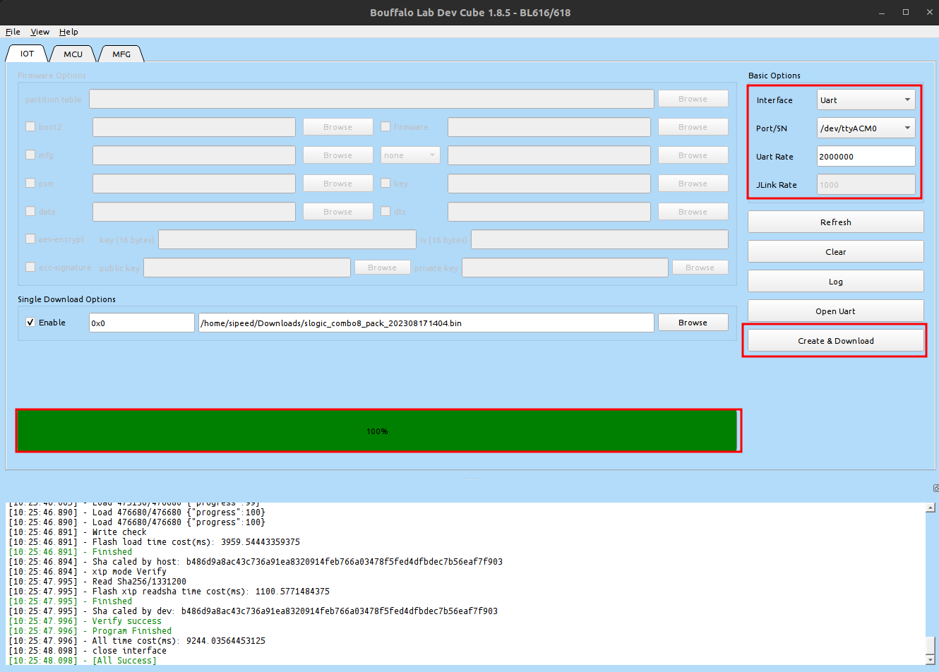
Task: Click Create & Download button
Action: [835, 340]
